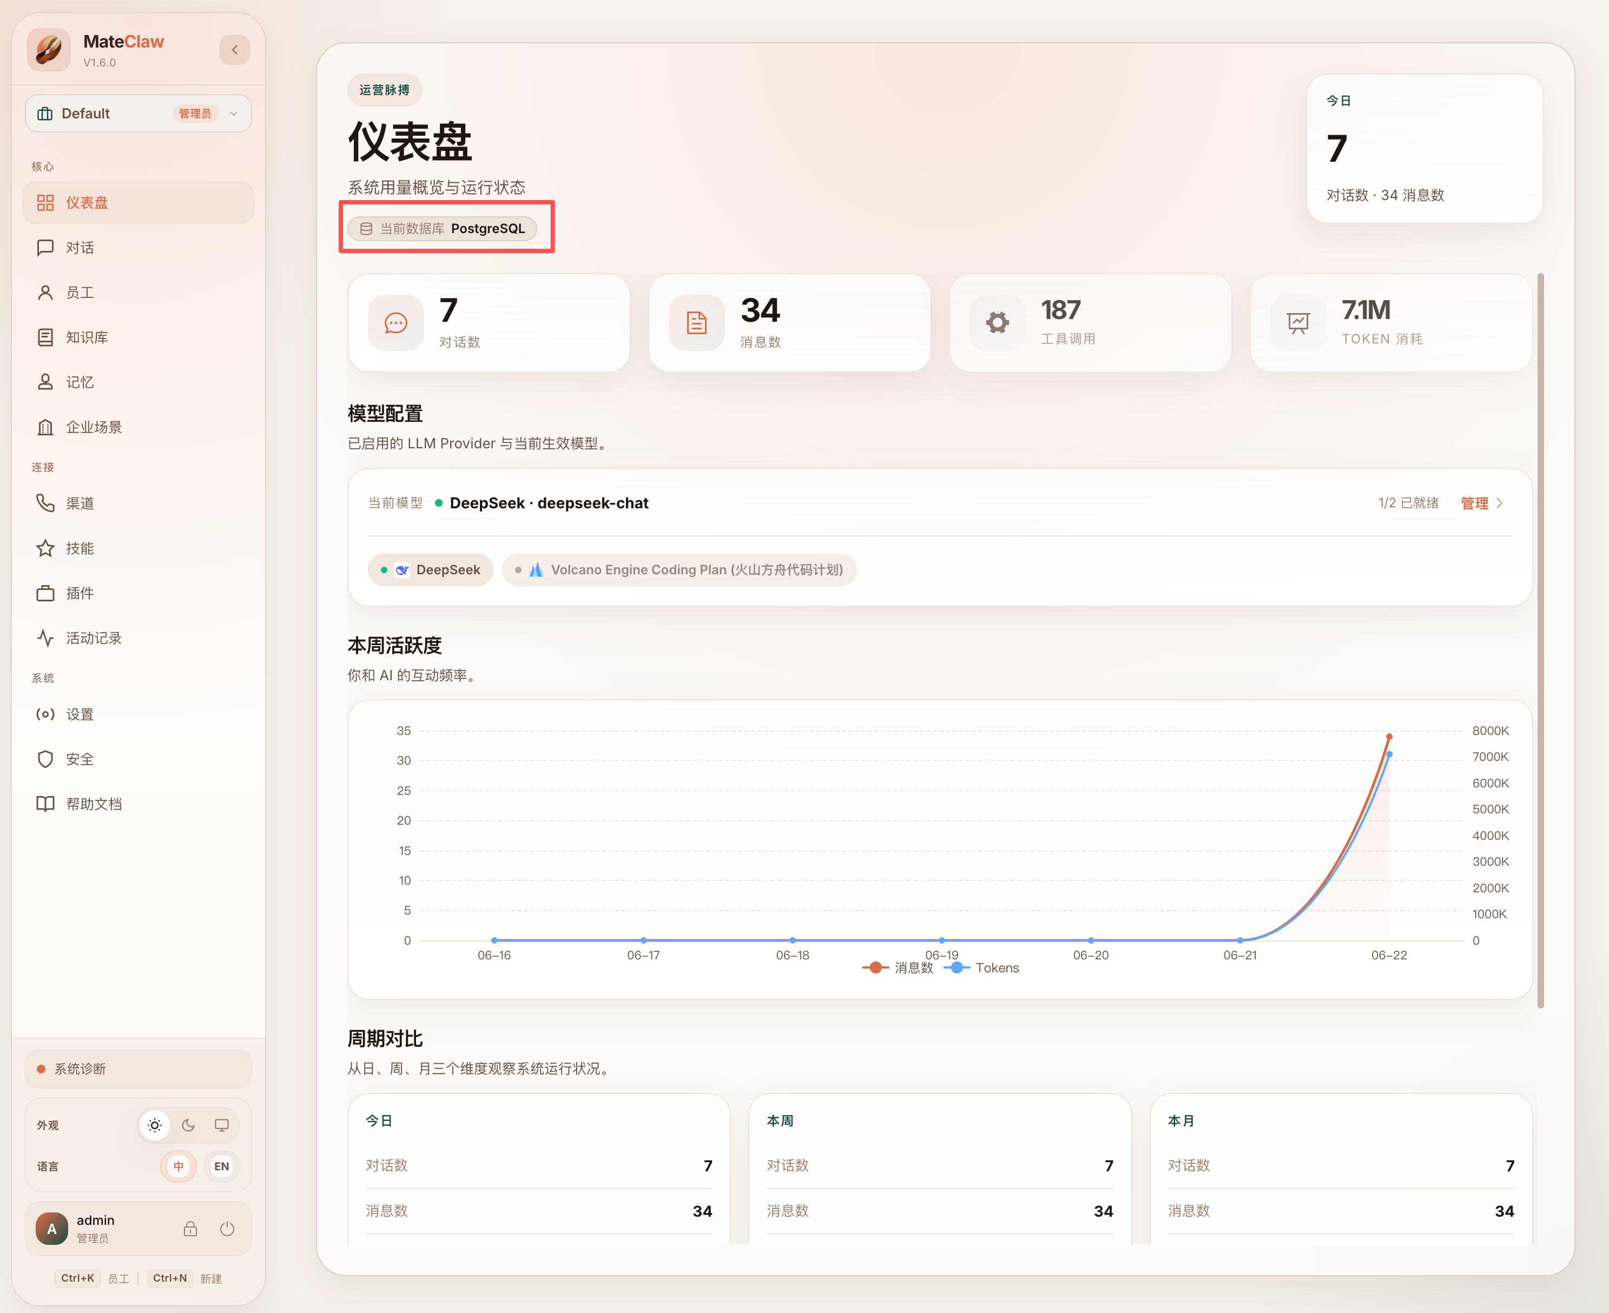Click the admin avatar
Viewport: 1609px width, 1313px height.
point(51,1228)
